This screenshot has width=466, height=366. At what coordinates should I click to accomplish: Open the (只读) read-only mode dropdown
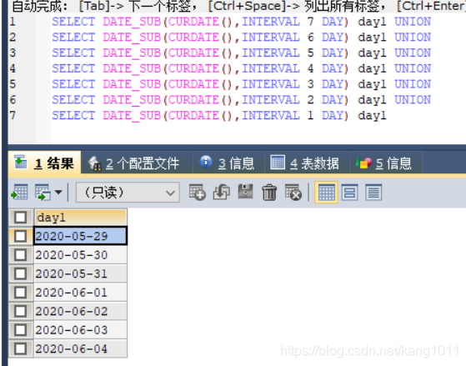click(x=128, y=193)
